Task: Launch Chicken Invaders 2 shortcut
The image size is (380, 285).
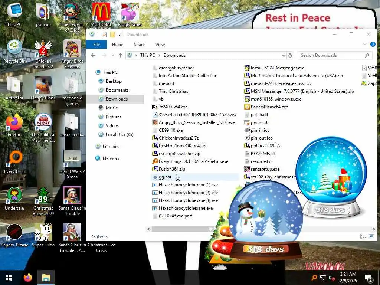Action: (43, 54)
